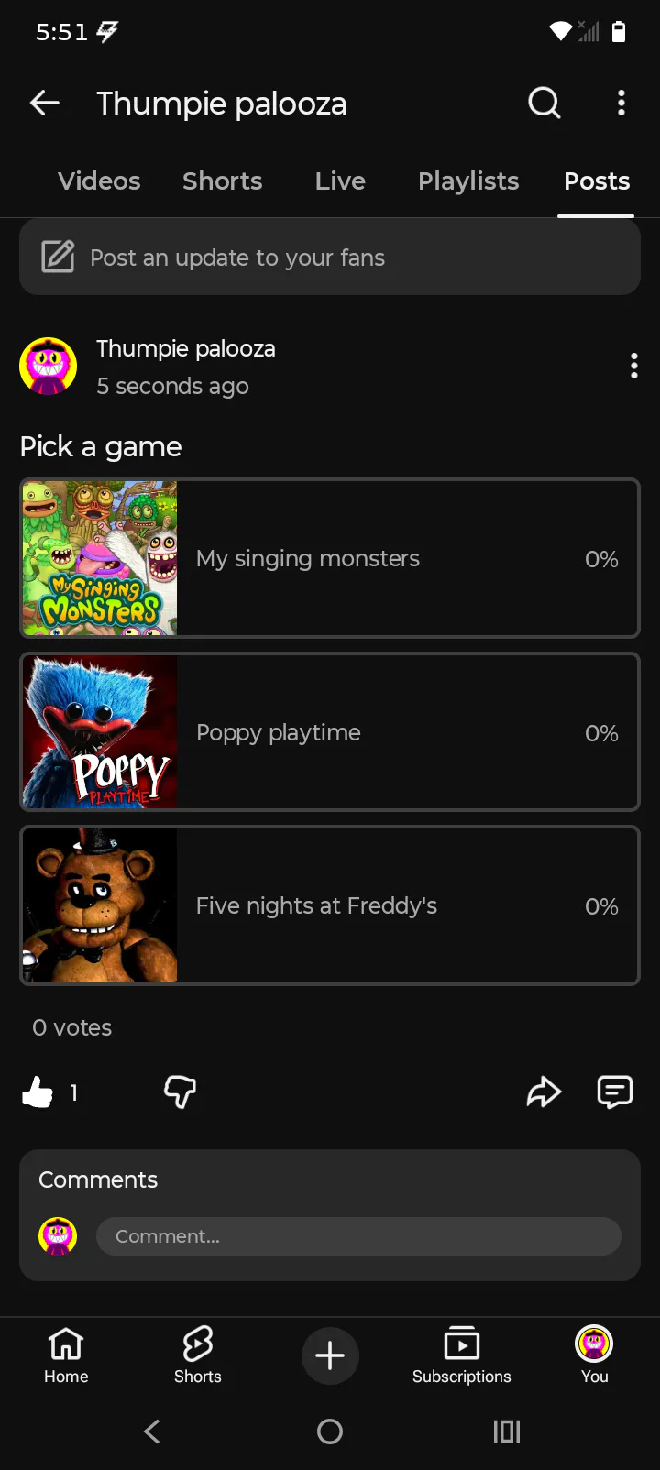Viewport: 660px width, 1470px height.
Task: Open channel search magnifier icon
Action: 544,104
